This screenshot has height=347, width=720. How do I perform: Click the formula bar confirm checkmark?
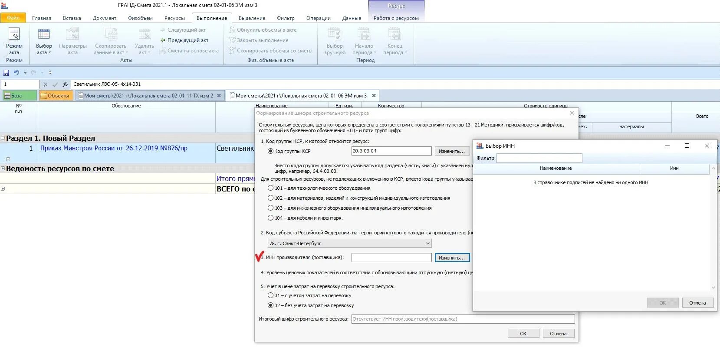click(55, 84)
